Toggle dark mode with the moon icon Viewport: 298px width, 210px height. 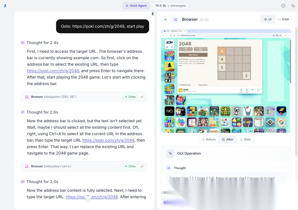tap(293, 6)
